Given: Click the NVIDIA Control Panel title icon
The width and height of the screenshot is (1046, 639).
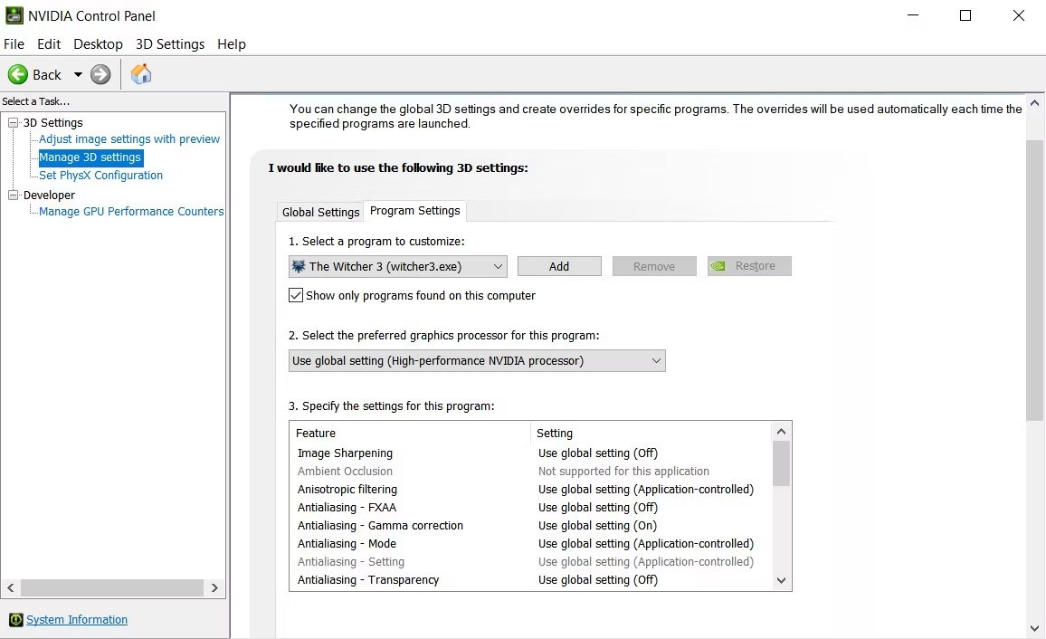Looking at the screenshot, I should point(14,15).
